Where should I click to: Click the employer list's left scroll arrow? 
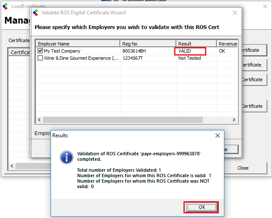[38, 120]
